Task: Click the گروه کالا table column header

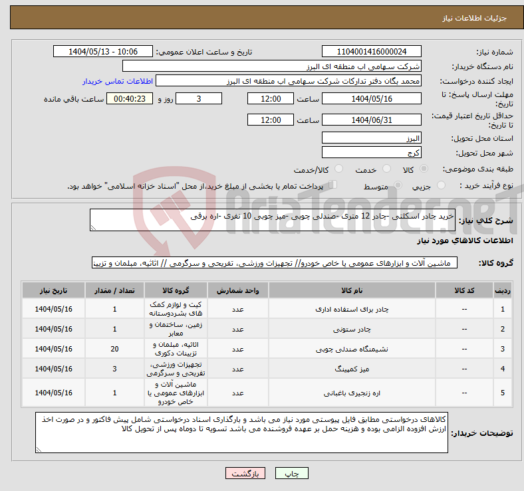Action: 176,290
